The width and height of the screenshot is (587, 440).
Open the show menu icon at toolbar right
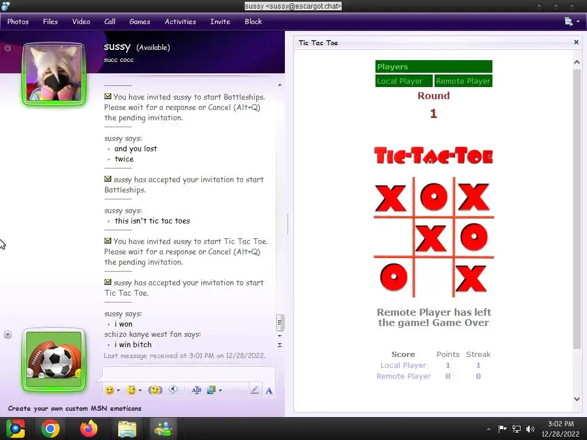(x=572, y=22)
